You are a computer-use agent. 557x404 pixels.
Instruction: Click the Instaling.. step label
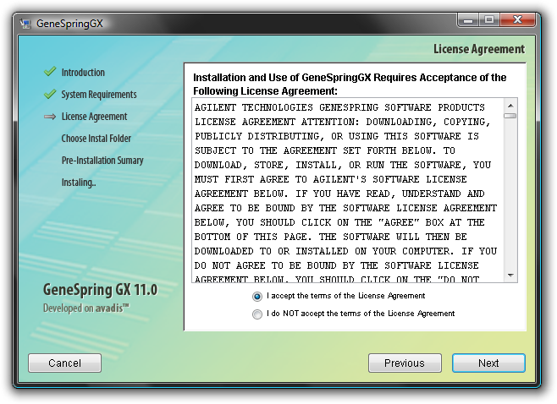pyautogui.click(x=79, y=183)
